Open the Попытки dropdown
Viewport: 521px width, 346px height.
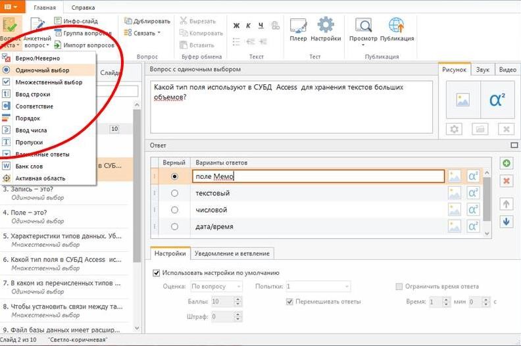tap(318, 286)
